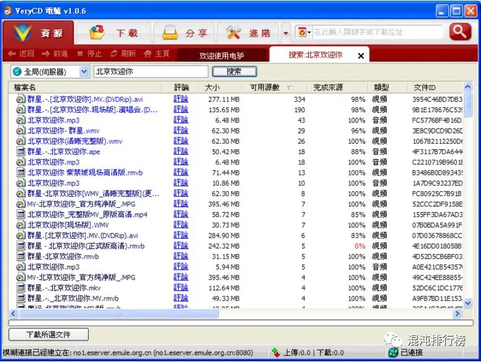The width and height of the screenshot is (481, 362).
Task: Click the 已連接 globe status icon
Action: 393,352
